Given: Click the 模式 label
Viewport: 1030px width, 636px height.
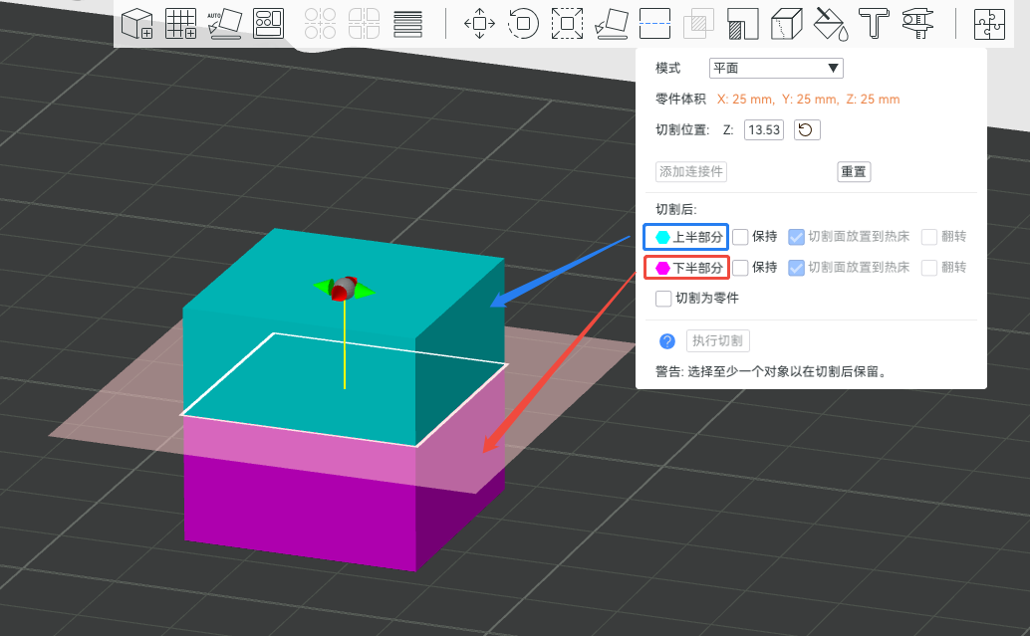Looking at the screenshot, I should coord(668,69).
